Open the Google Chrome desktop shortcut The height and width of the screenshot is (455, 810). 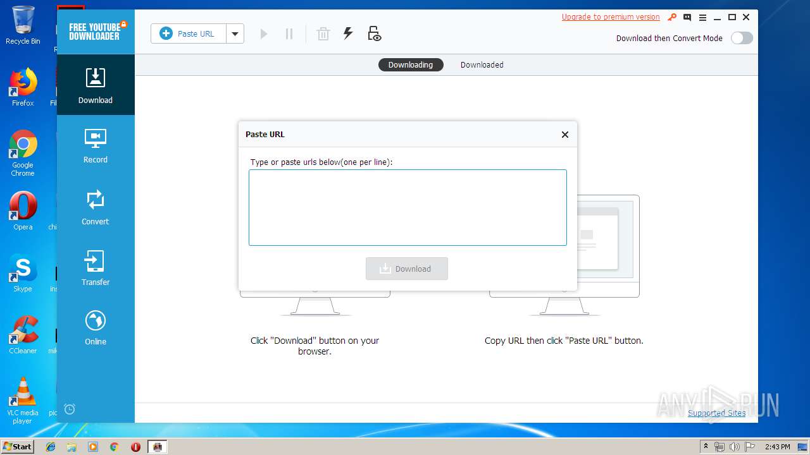(23, 153)
